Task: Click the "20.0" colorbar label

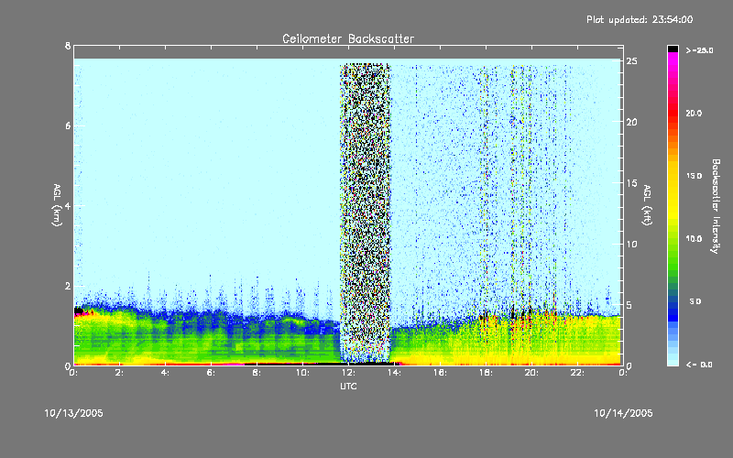Action: click(x=694, y=113)
